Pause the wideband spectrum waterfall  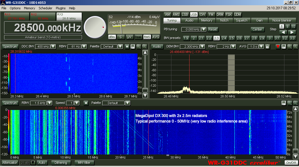(x=86, y=103)
